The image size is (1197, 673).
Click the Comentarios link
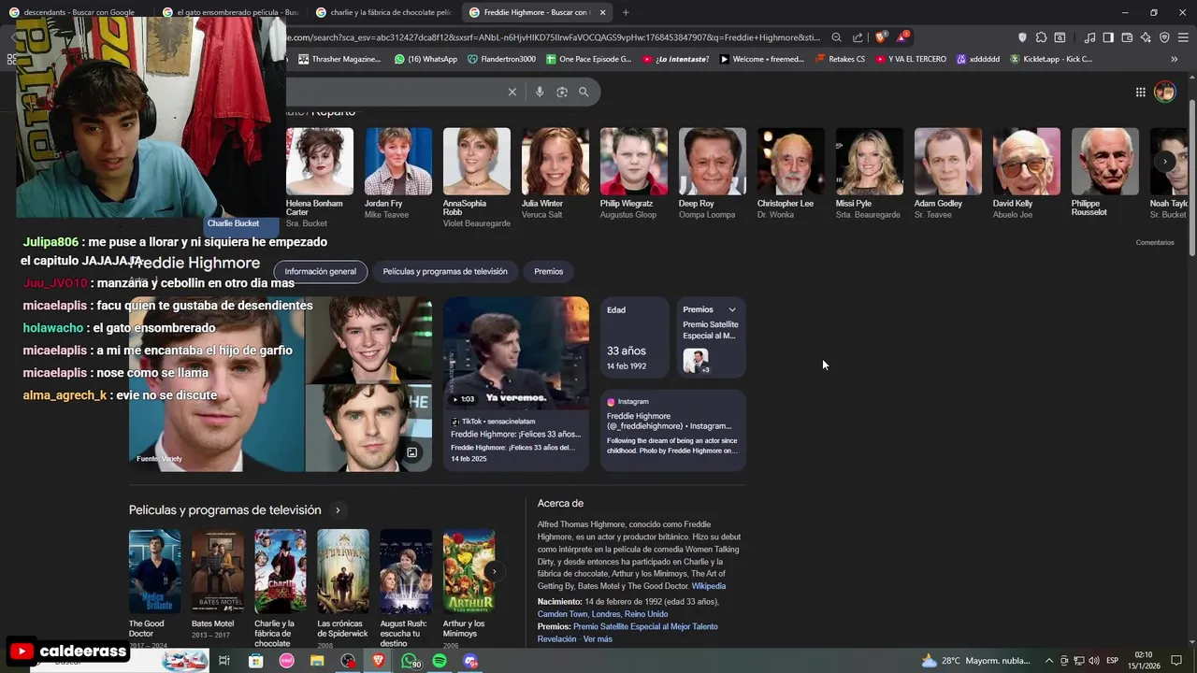click(x=1155, y=242)
